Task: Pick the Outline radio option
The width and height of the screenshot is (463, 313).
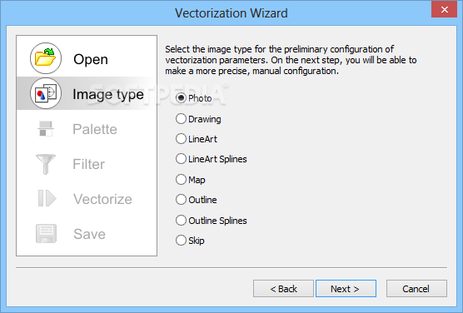Action: tap(181, 200)
